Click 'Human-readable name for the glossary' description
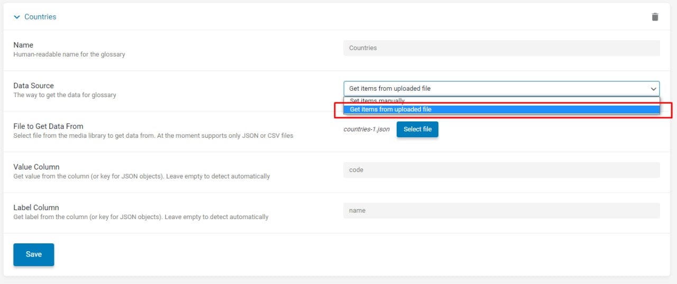The height and width of the screenshot is (284, 677). (x=69, y=54)
